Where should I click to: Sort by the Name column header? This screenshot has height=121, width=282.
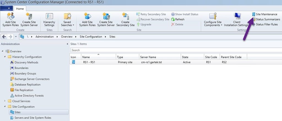tap(99, 57)
